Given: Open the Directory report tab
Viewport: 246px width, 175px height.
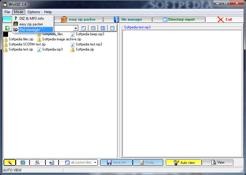Looking at the screenshot, I should (x=179, y=19).
